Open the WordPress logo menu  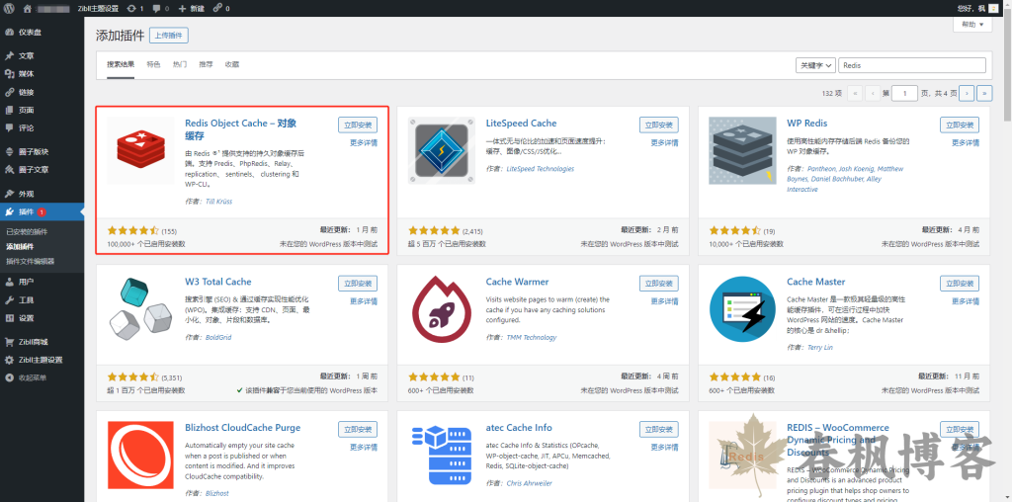click(9, 8)
